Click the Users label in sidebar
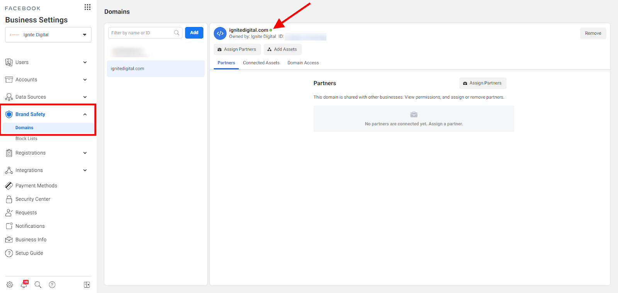618x293 pixels. point(22,62)
